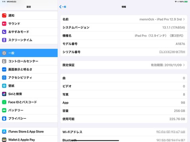Tap the 機種名 iPad Pro row
Screen dimensions: 190x142
click(x=124, y=35)
